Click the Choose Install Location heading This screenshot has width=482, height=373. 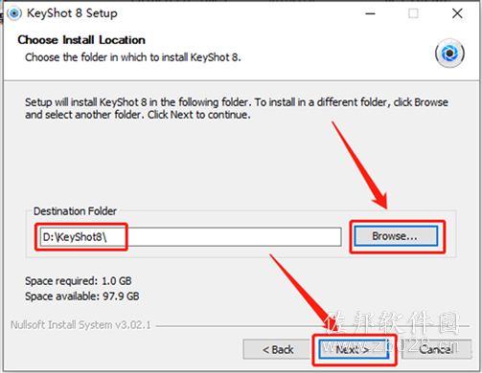point(81,40)
